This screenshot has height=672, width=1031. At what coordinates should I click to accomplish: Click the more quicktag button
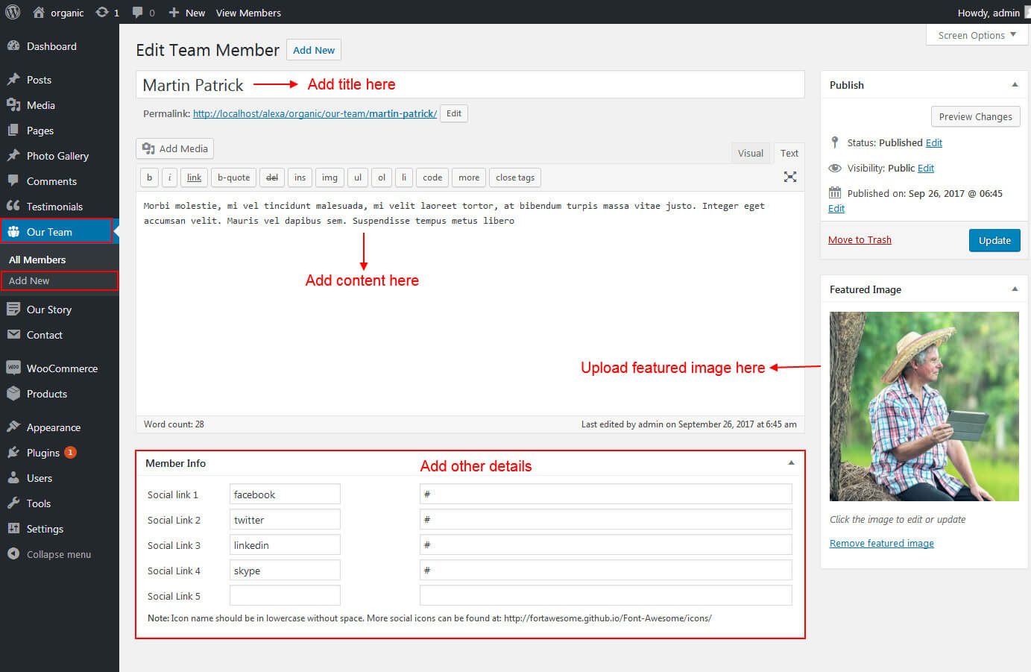click(x=469, y=178)
